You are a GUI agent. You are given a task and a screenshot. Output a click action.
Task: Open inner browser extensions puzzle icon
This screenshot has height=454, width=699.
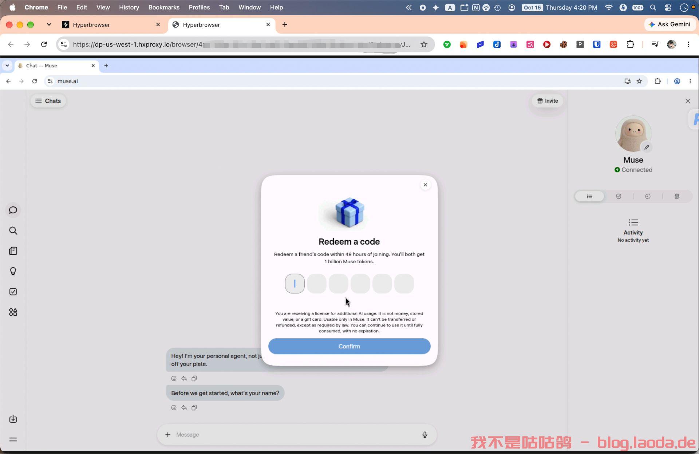[x=657, y=81]
